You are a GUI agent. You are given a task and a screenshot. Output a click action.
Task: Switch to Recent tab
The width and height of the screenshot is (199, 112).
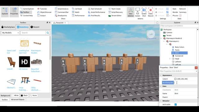(x=35, y=27)
